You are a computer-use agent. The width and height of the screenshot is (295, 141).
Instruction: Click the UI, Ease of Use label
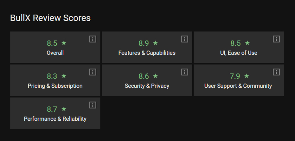(x=239, y=53)
